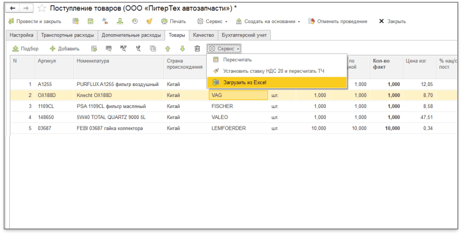The width and height of the screenshot is (462, 235).
Task: Click the copy rows icon in table toolbar
Action: coord(153,49)
